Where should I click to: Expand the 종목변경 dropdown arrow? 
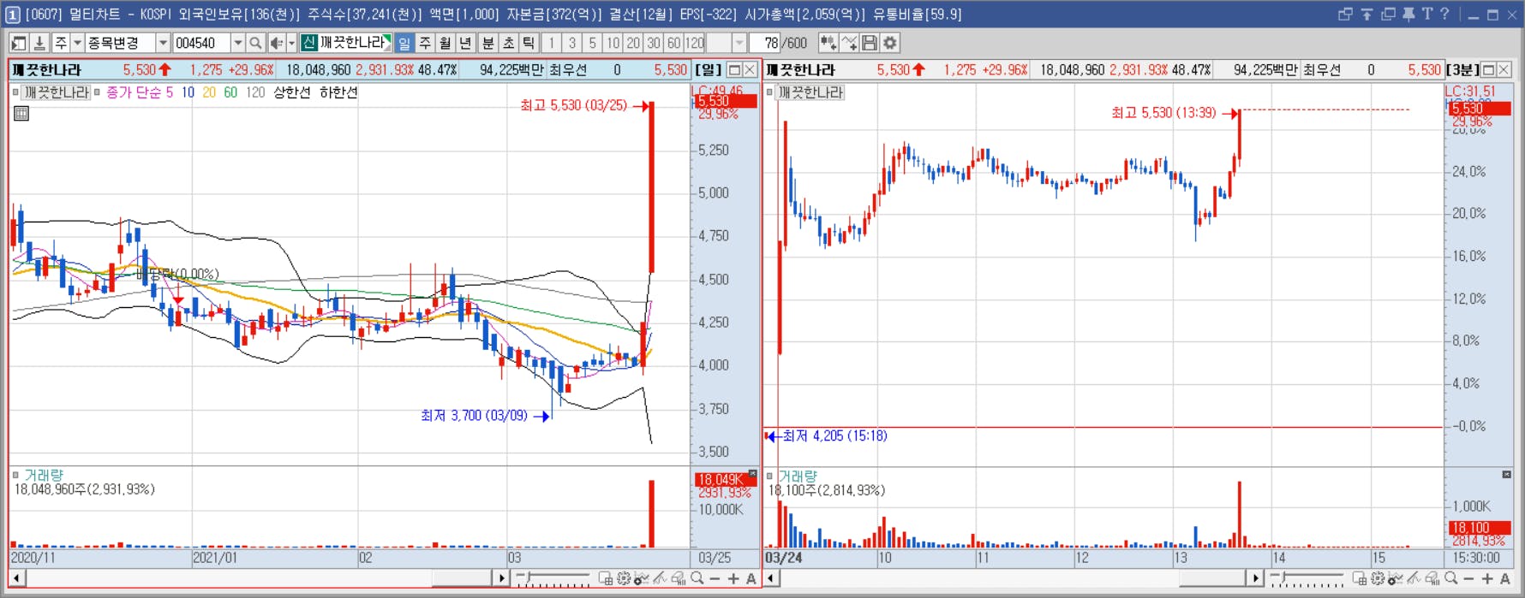[x=163, y=43]
